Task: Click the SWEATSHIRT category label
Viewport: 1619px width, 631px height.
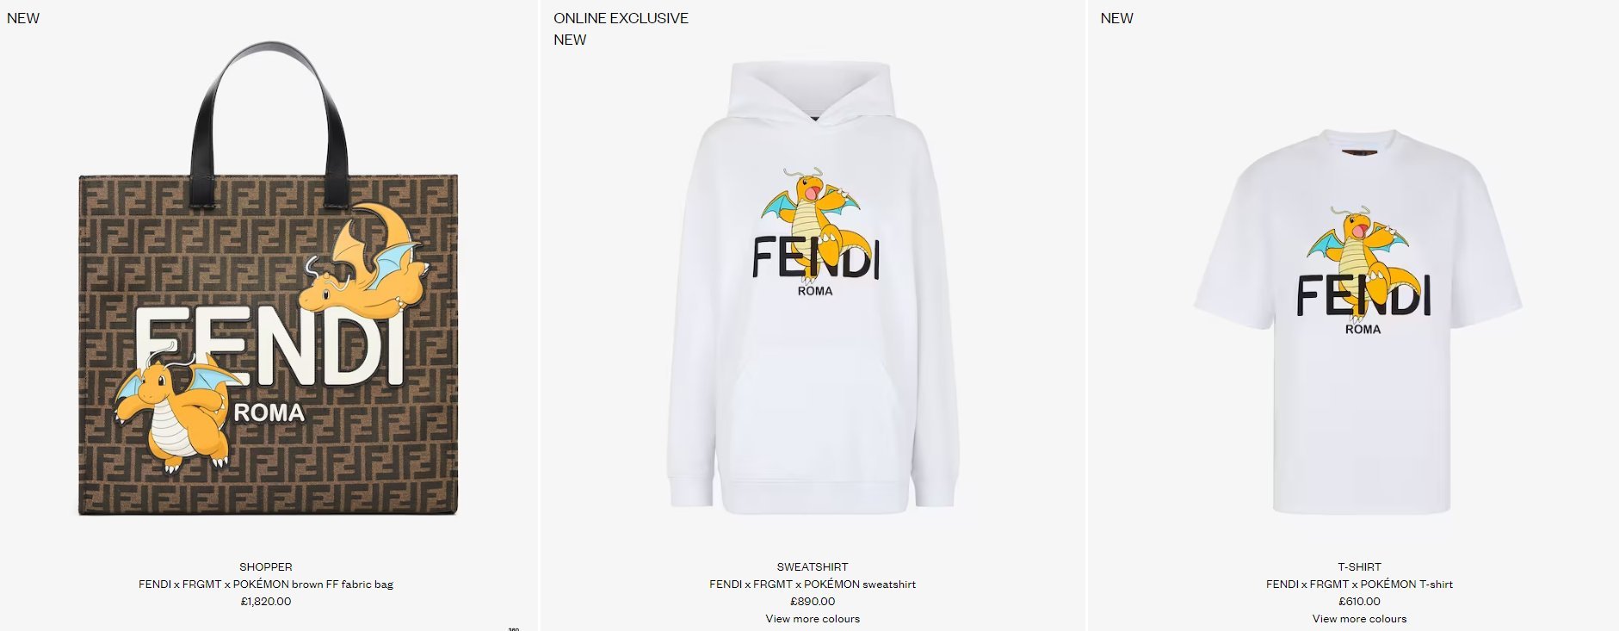Action: pyautogui.click(x=813, y=566)
